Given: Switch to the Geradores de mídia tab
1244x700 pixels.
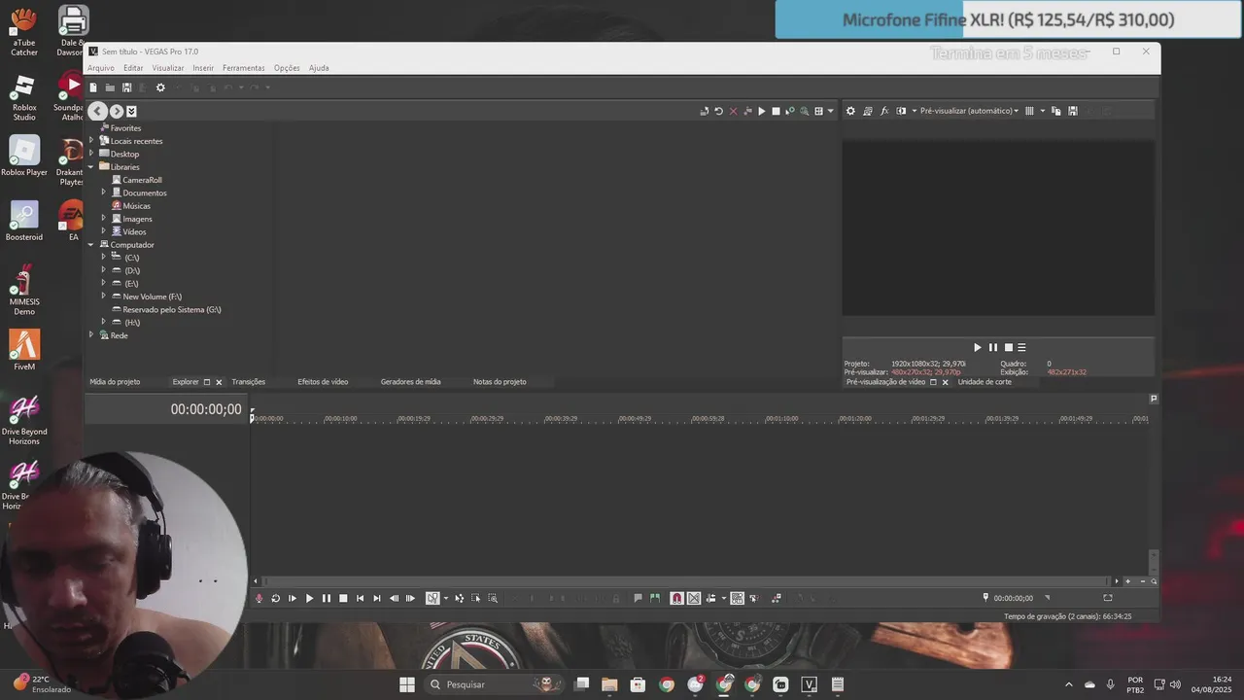Looking at the screenshot, I should coord(410,382).
